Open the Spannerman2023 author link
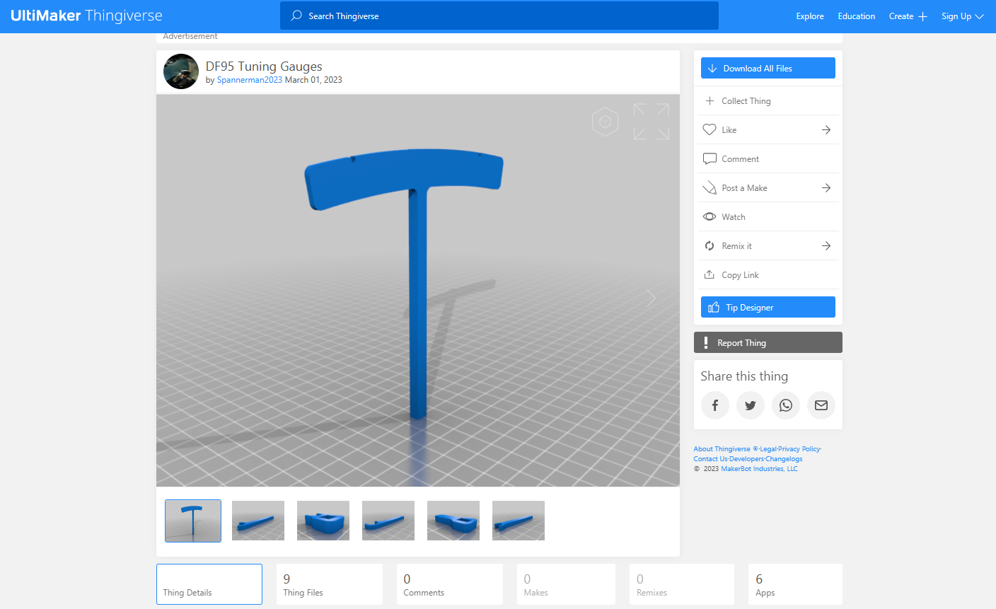The image size is (996, 609). click(249, 80)
